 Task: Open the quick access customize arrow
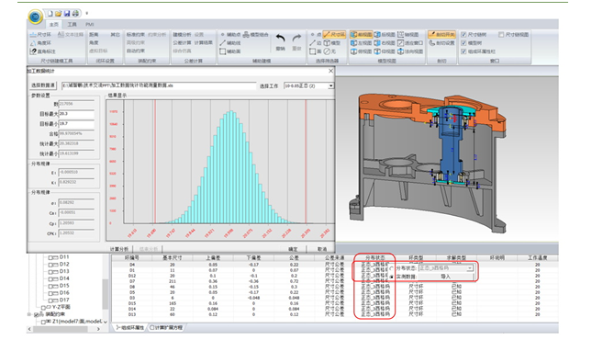(x=86, y=14)
